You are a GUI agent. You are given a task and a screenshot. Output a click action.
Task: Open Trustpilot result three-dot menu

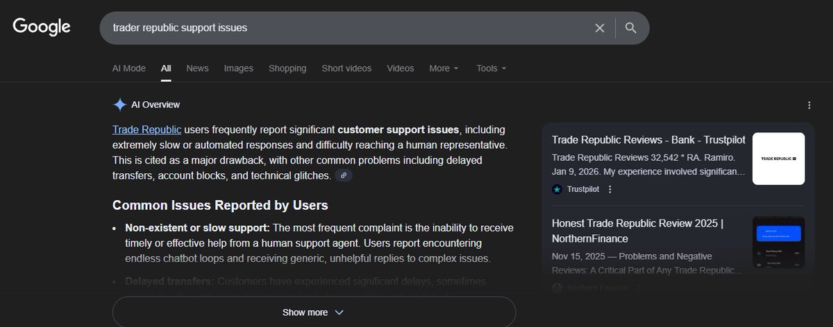click(610, 189)
